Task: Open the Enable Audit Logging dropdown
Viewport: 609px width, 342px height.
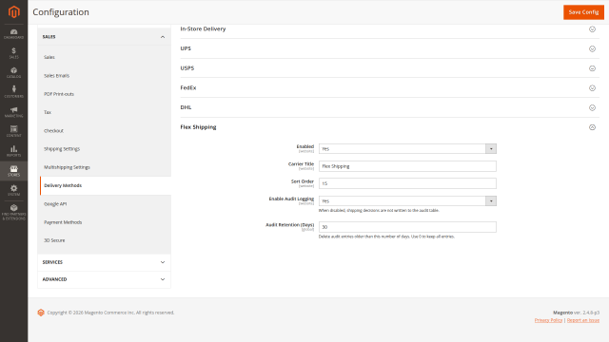Action: [x=407, y=200]
